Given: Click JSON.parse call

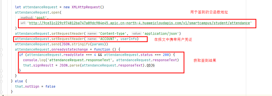Looking at the screenshot, I should click(x=70, y=65).
